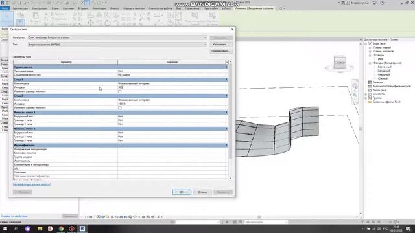Click Grid 1 interval value field 500
The height and width of the screenshot is (233, 415).
point(172,87)
